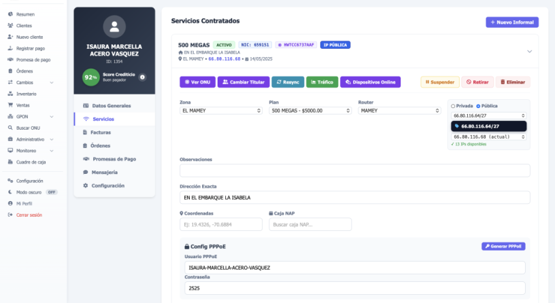Click the Órdenes sidebar clipboard icon
555x303 pixels.
click(10, 71)
